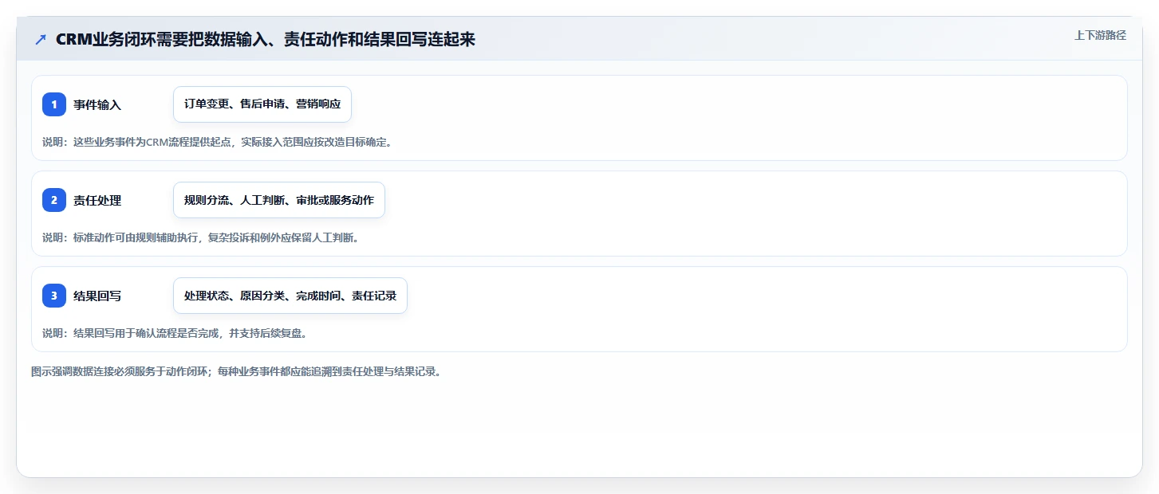Select the 上下游路径 label in header
Viewport: 1159px width, 494px height.
(1100, 35)
